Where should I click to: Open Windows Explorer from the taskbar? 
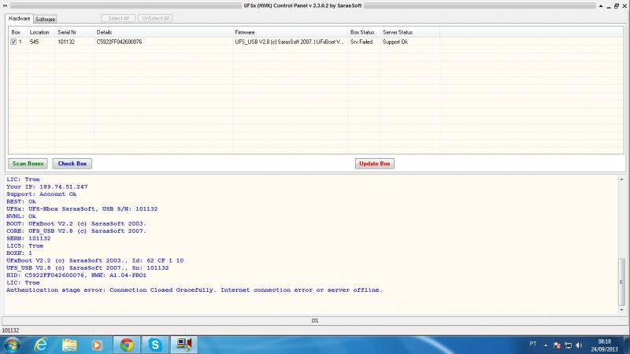[x=69, y=345]
